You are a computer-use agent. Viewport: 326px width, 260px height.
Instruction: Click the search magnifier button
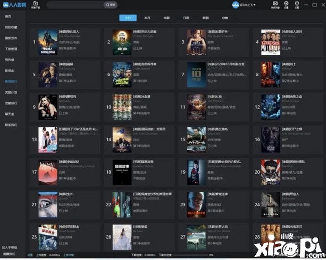click(x=110, y=5)
